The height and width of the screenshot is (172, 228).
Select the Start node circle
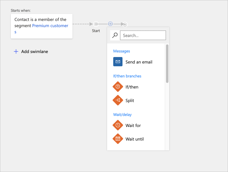point(96,24)
